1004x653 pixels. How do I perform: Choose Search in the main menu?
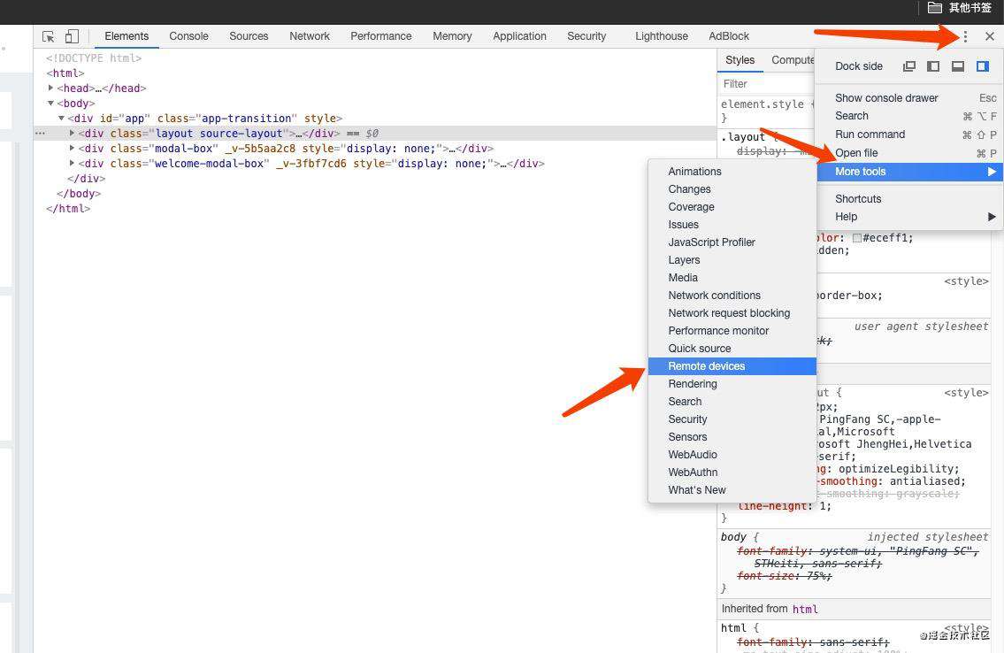(x=908, y=116)
